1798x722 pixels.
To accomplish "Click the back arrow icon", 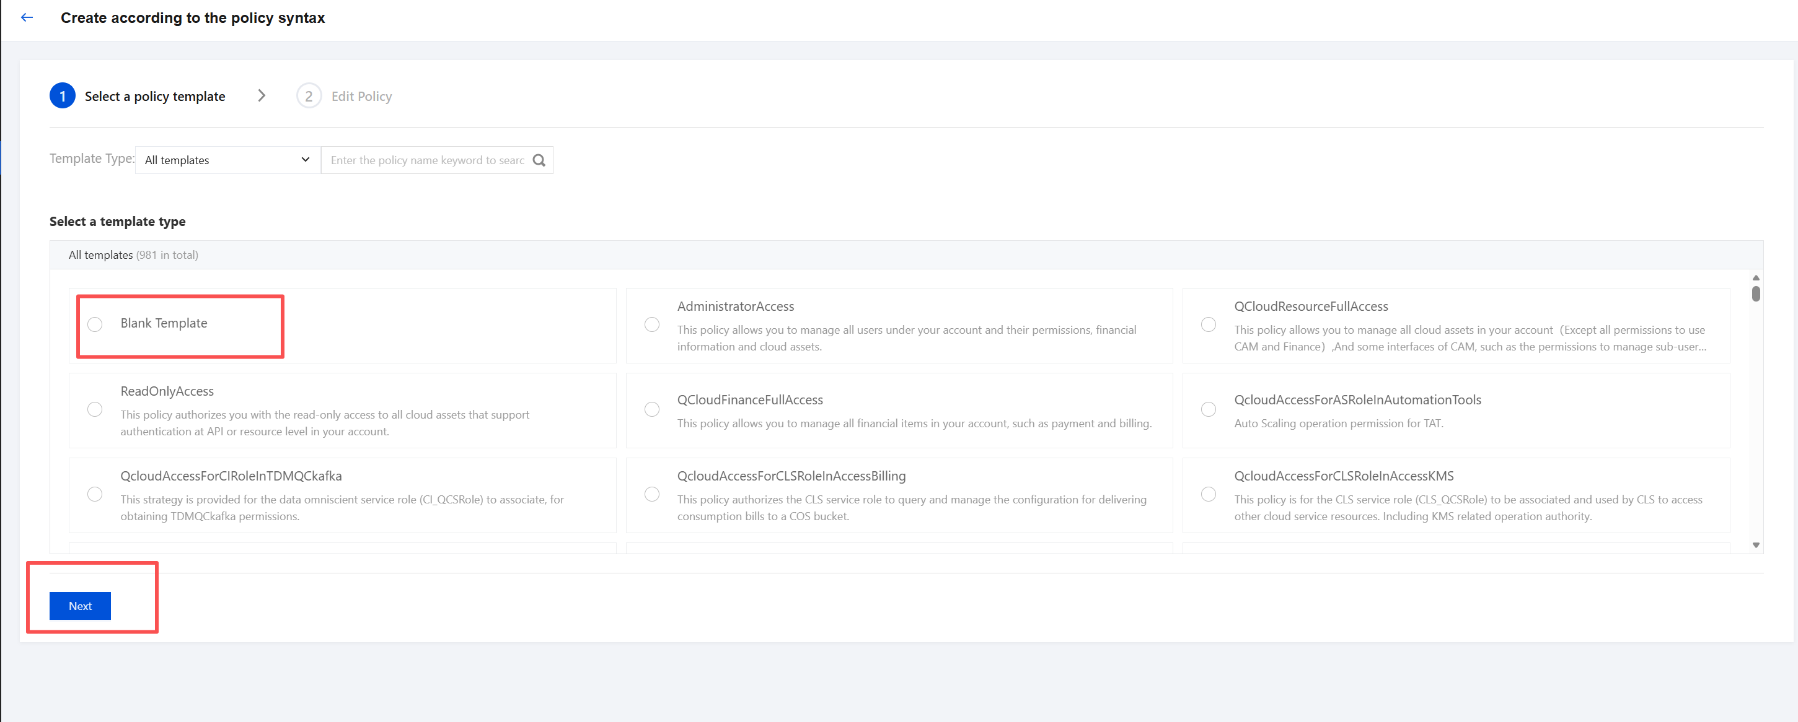I will [27, 17].
